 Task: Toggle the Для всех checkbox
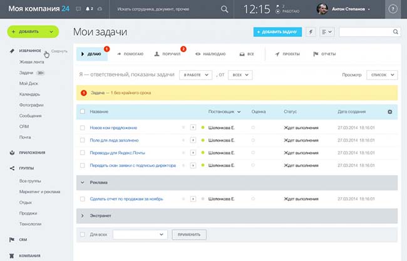click(x=82, y=235)
